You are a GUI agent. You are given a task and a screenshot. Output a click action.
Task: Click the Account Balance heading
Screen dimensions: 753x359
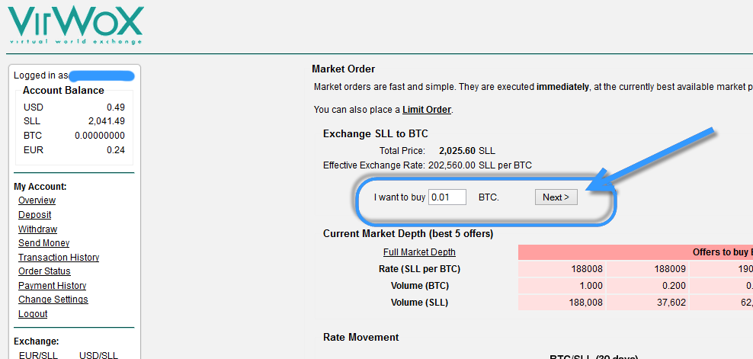tap(63, 91)
